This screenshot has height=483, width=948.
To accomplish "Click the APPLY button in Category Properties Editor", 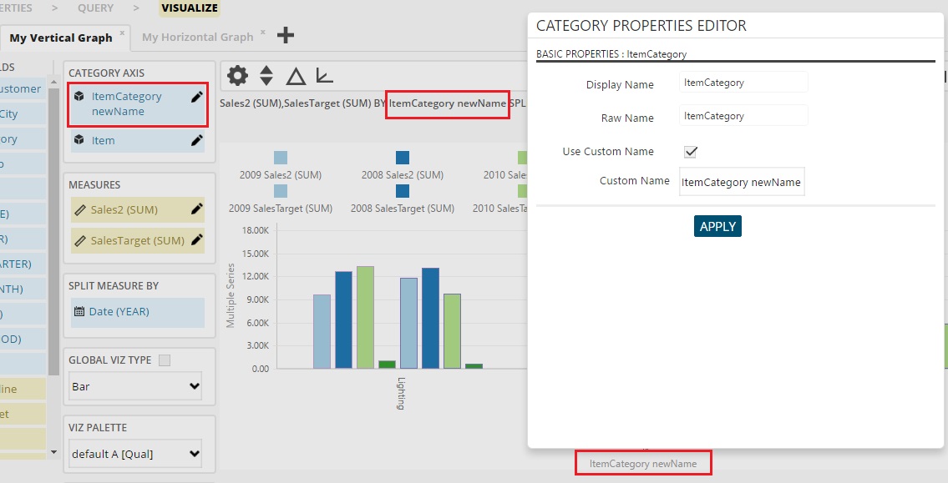I will click(717, 225).
